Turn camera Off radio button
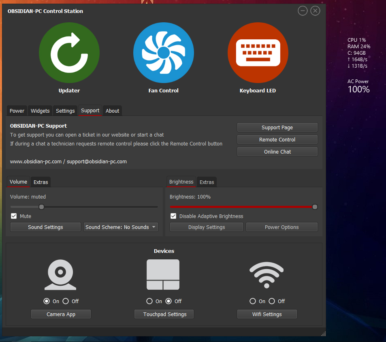Screen dimensions: 386x342 66,301
